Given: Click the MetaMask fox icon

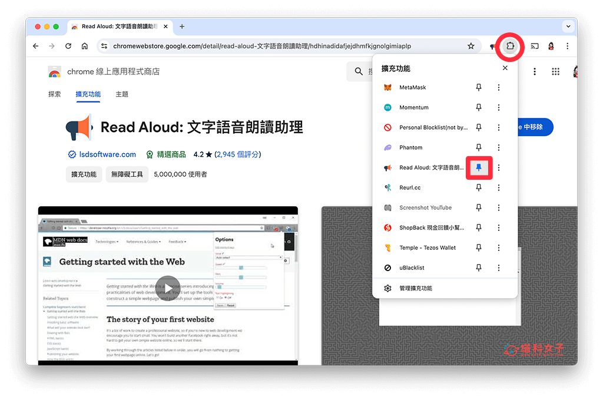Looking at the screenshot, I should [387, 87].
